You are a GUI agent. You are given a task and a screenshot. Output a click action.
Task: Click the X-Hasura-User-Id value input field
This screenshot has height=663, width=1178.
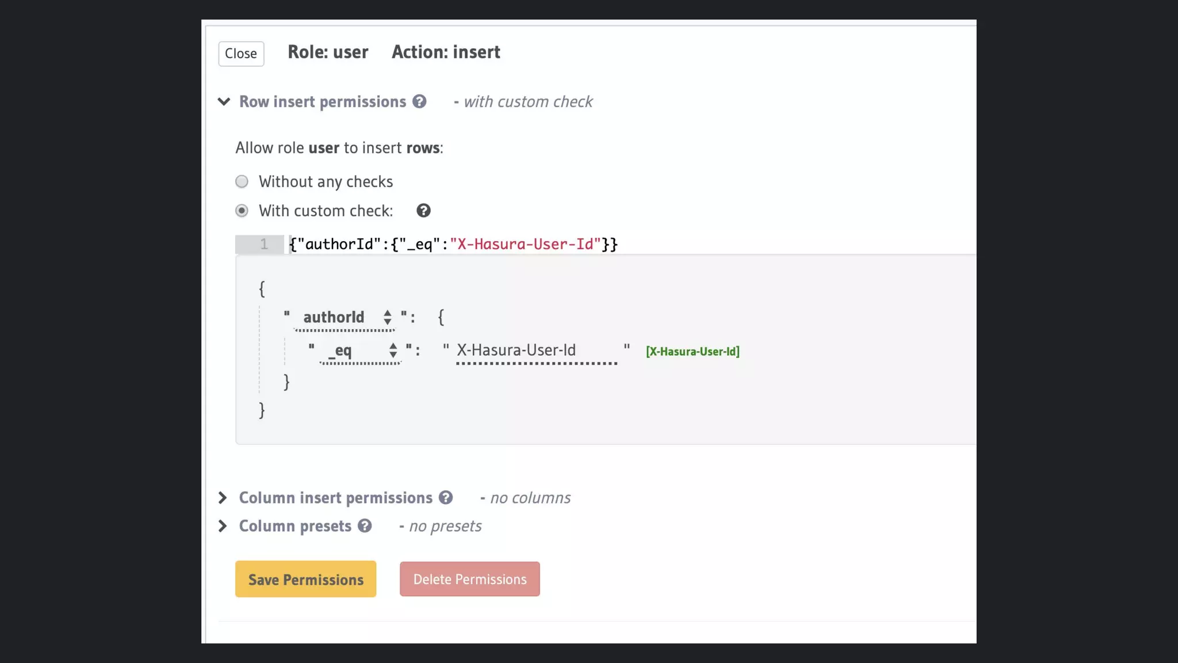click(536, 350)
